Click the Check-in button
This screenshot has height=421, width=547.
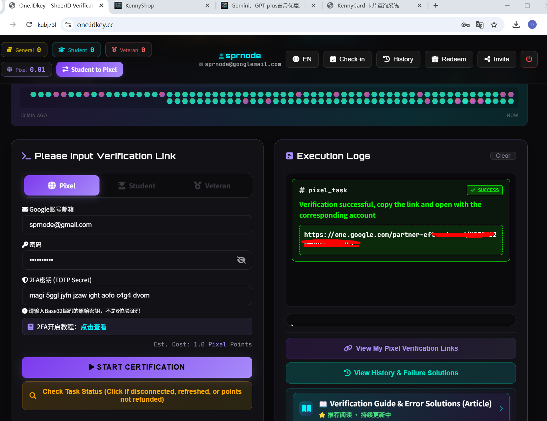(x=347, y=59)
